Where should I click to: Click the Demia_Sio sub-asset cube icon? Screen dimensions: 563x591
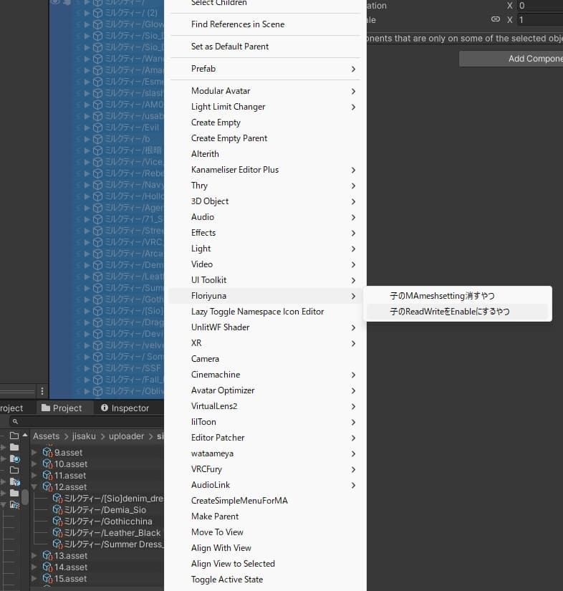[58, 510]
